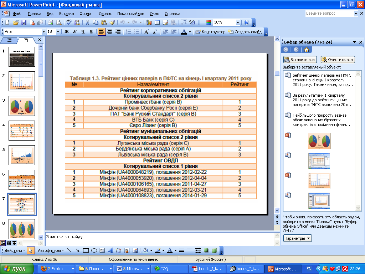Screen dimensions: 365x274
Task: Switch to the ICQ taskbar button
Action: pos(169,269)
